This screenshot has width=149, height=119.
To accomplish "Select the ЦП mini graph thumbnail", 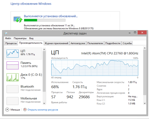I will click(12, 54).
